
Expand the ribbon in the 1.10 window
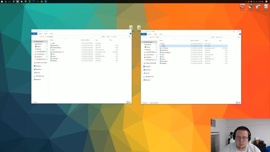[x=238, y=34]
